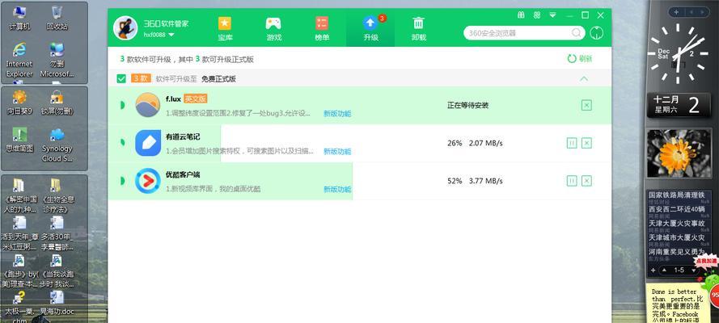Viewport: 719px width, 323px height.
Task: Refresh the list with 刷新
Action: pyautogui.click(x=580, y=59)
